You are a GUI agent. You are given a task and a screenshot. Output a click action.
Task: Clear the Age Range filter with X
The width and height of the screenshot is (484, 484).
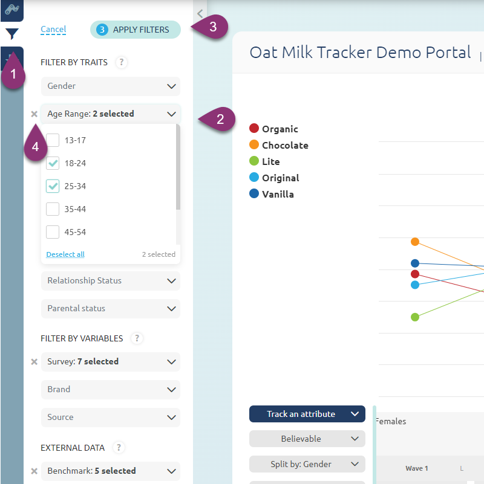click(34, 114)
